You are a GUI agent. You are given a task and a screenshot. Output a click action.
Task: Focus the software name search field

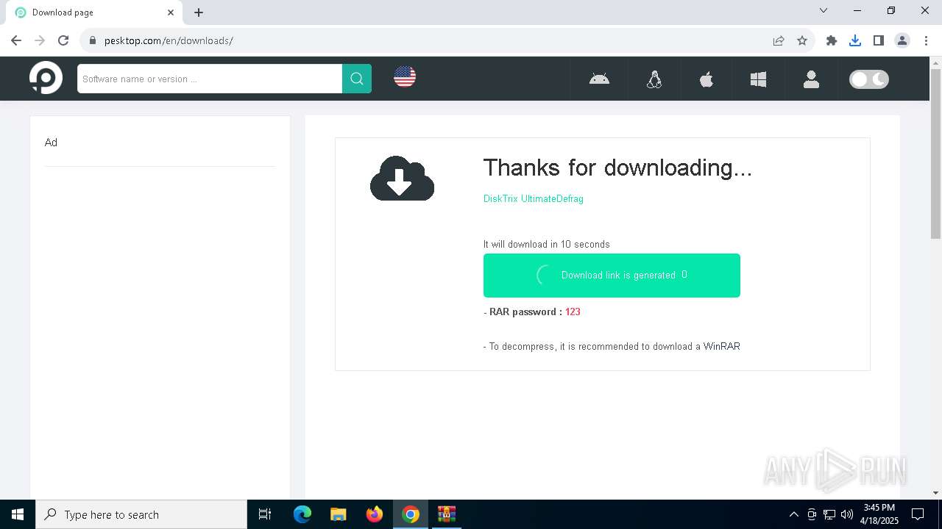tap(210, 79)
